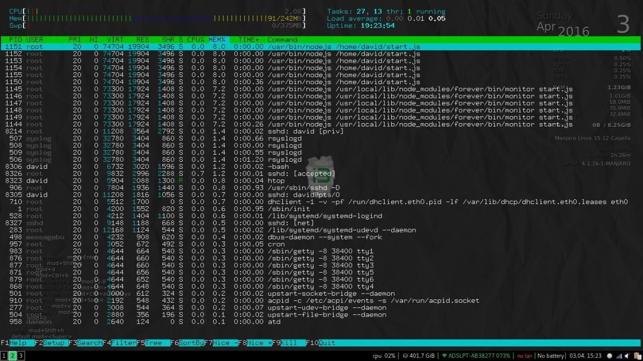This screenshot has width=643, height=361.
Task: Sort by the TIME+ column header
Action: [x=249, y=40]
